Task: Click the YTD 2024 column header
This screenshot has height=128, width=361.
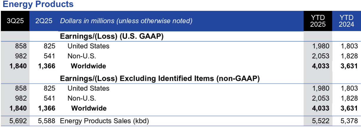Action: tap(346, 21)
